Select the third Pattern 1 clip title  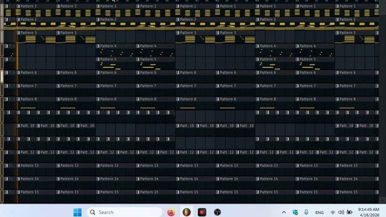pos(109,6)
